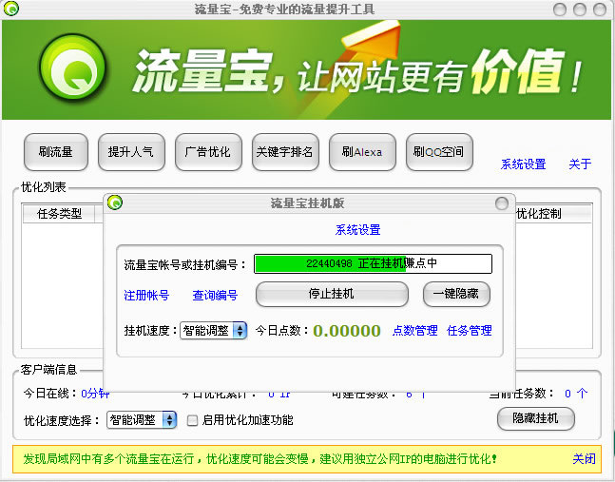Click the rightmost round window button in main title bar
Screen dimensions: 615x482
click(x=600, y=9)
